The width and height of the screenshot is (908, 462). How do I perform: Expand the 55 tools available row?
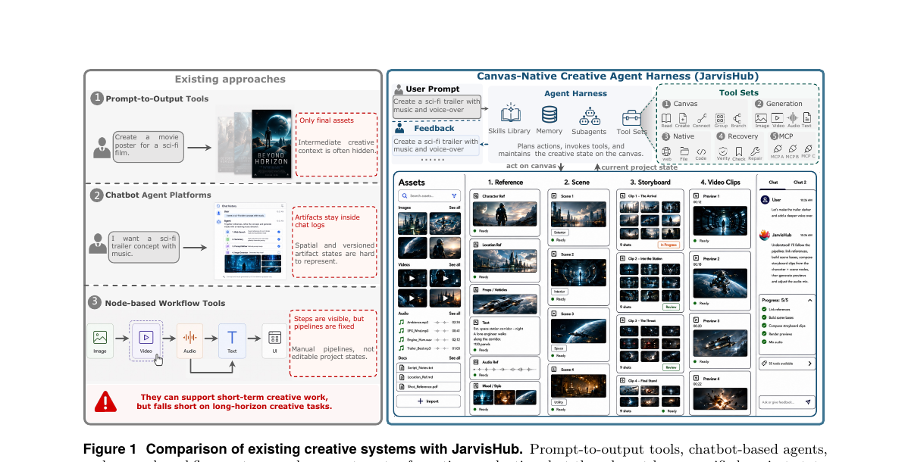tap(787, 364)
